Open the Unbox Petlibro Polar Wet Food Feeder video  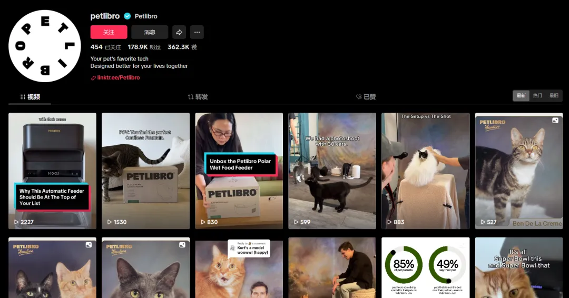(x=239, y=171)
